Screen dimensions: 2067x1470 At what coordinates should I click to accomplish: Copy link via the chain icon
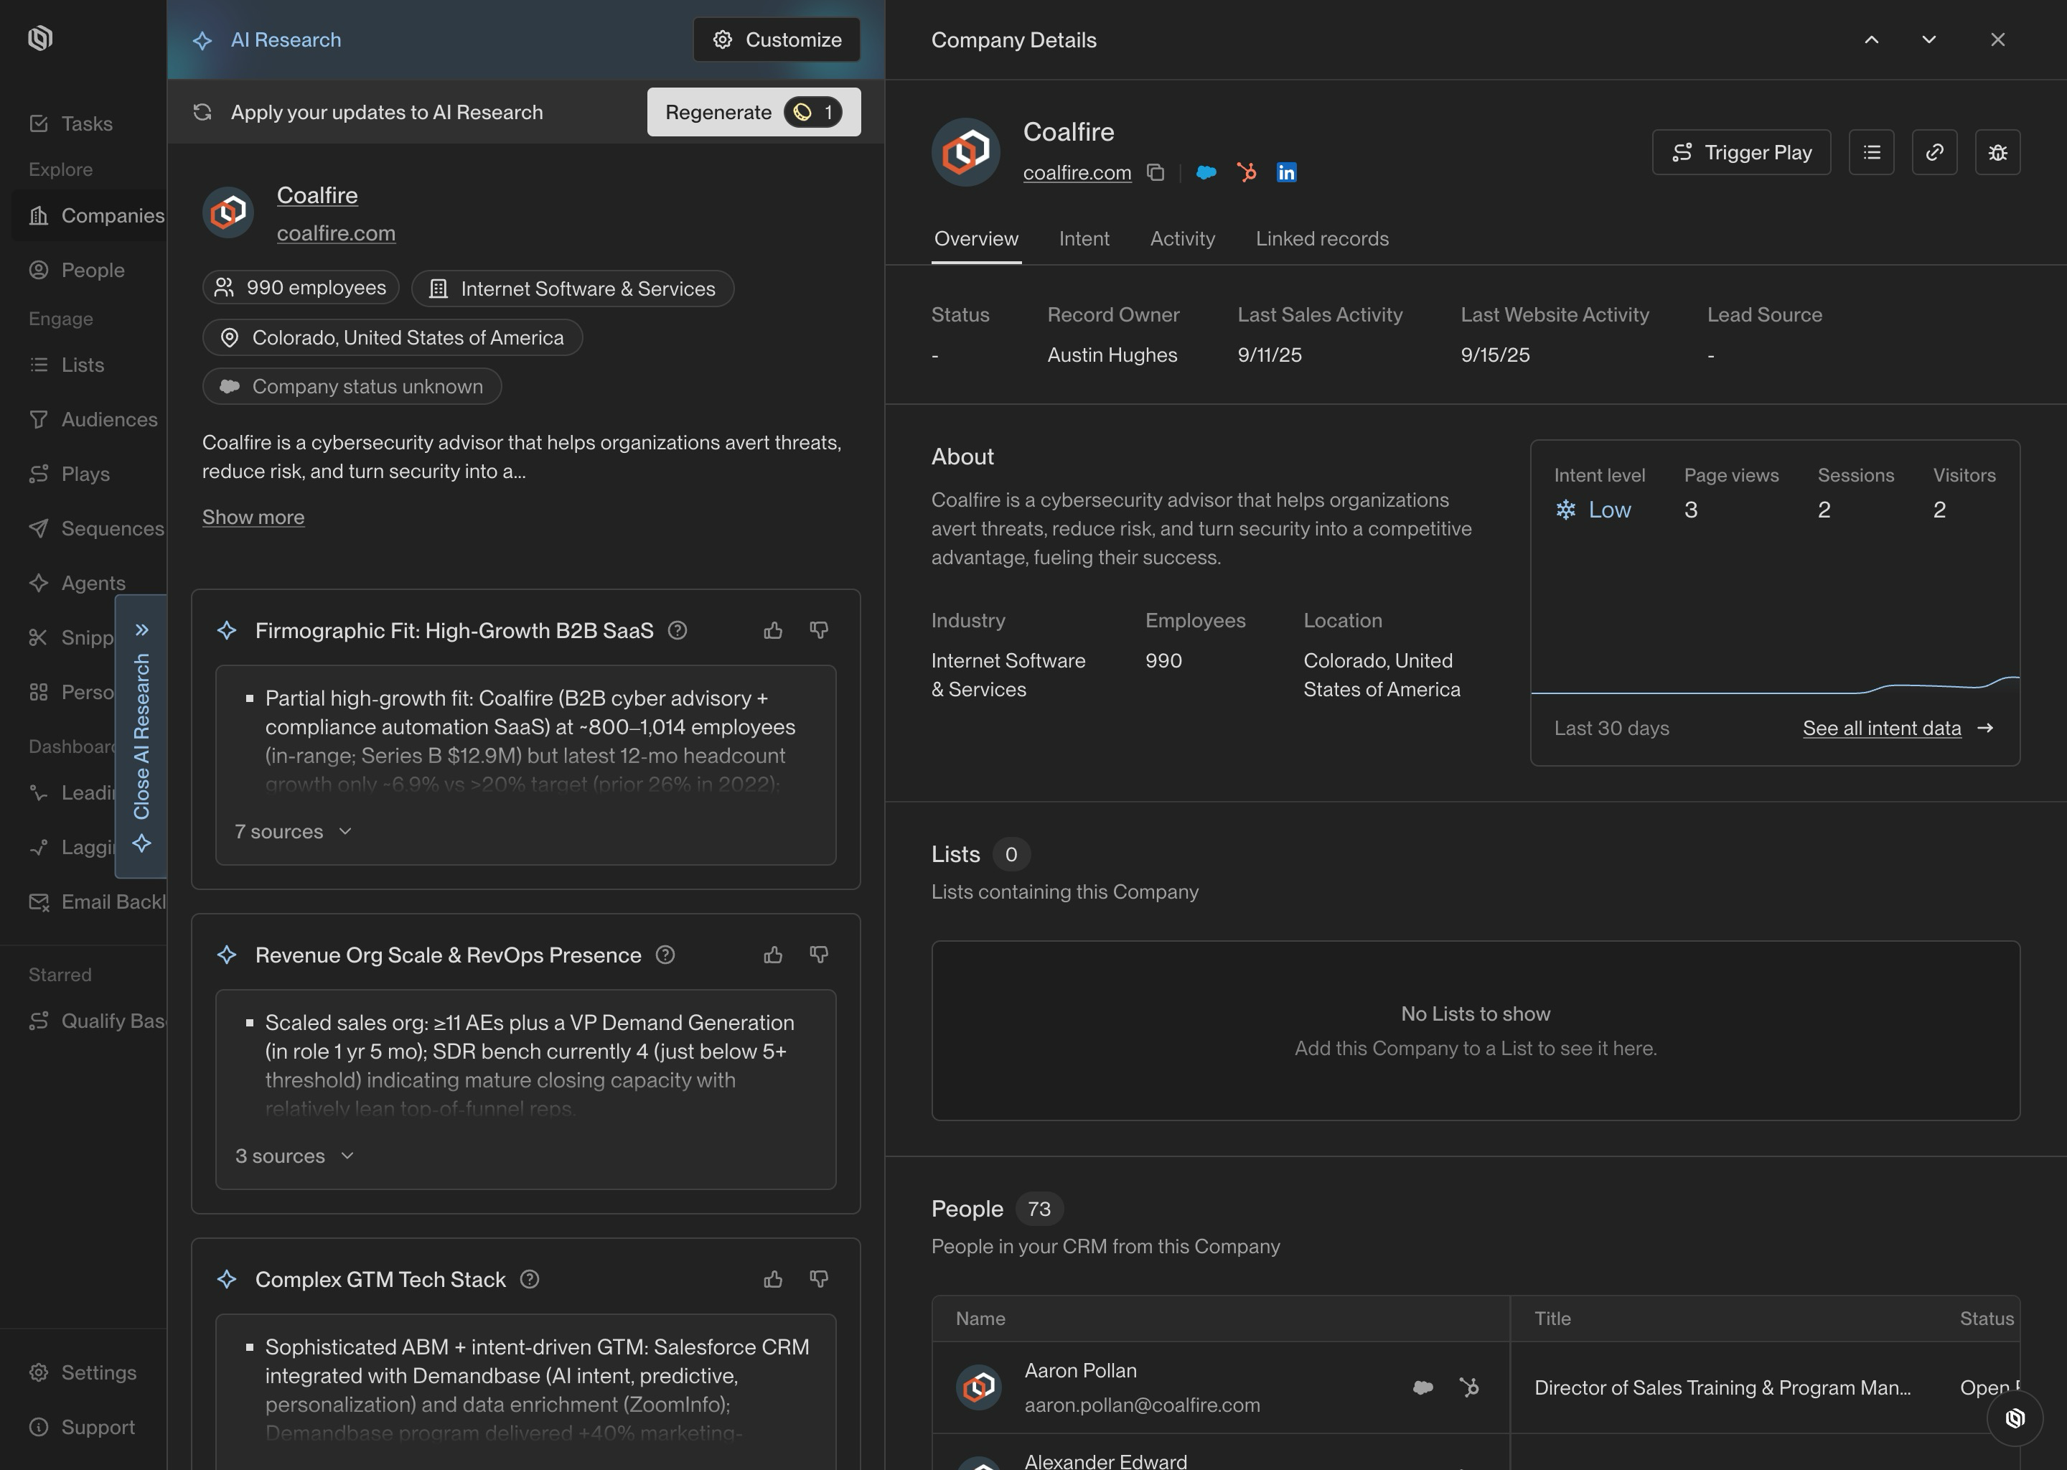point(1935,152)
